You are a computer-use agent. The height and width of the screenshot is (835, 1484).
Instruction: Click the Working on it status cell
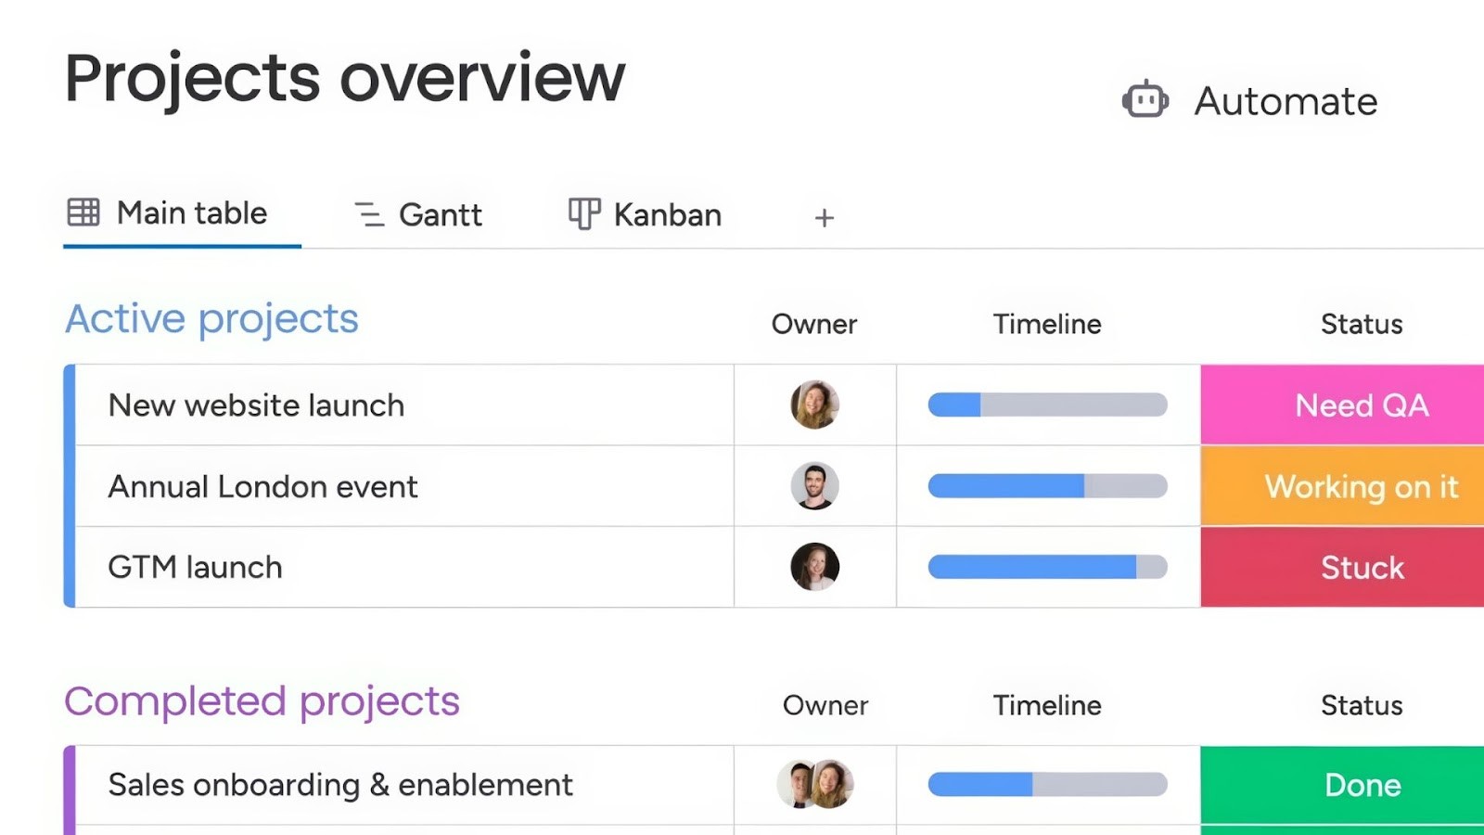click(1361, 485)
